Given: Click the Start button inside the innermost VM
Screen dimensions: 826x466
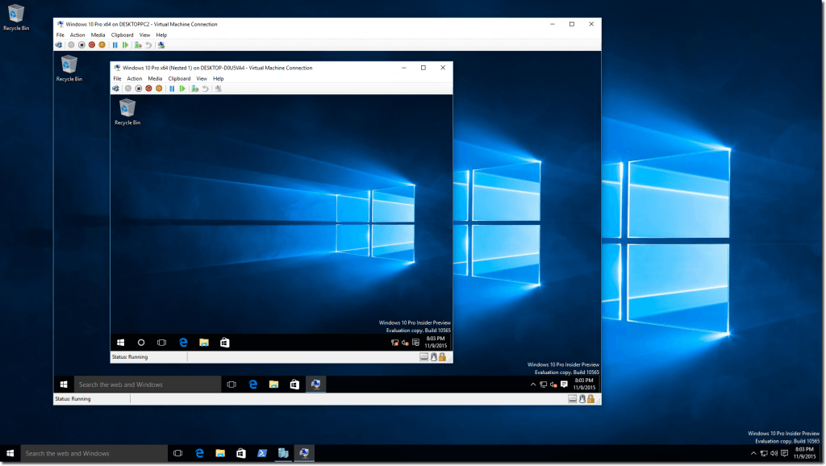Looking at the screenshot, I should (x=120, y=343).
